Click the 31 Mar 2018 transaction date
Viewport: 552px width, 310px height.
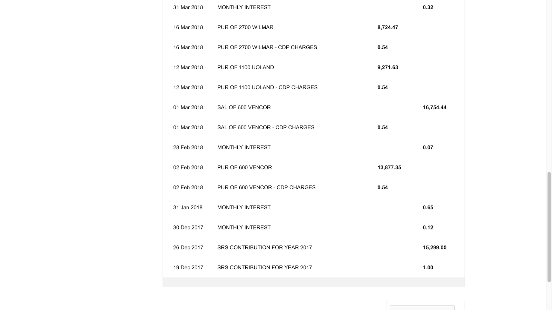pyautogui.click(x=188, y=7)
